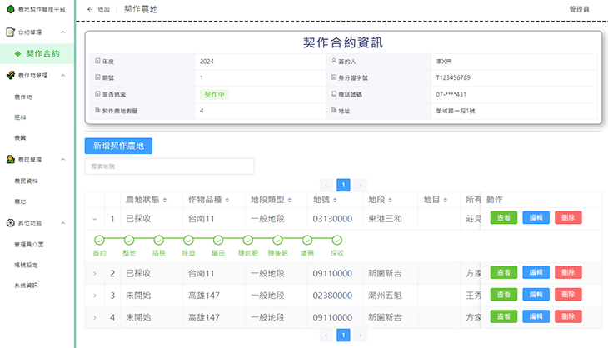This screenshot has width=608, height=348.
Task: Collapse the 農作物管理 sidebar group
Action: [x=63, y=75]
